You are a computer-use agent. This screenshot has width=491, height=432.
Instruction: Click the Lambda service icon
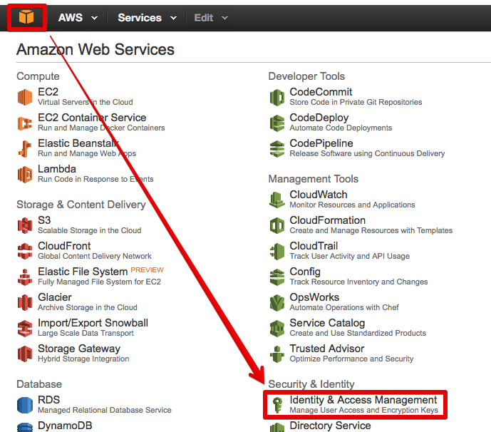(x=25, y=174)
